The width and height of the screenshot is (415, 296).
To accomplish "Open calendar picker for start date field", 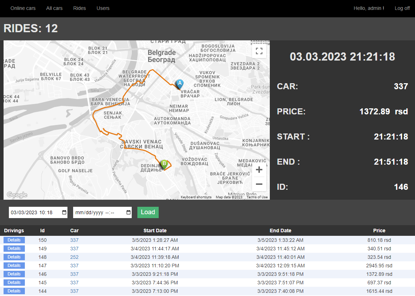I will tap(64, 212).
